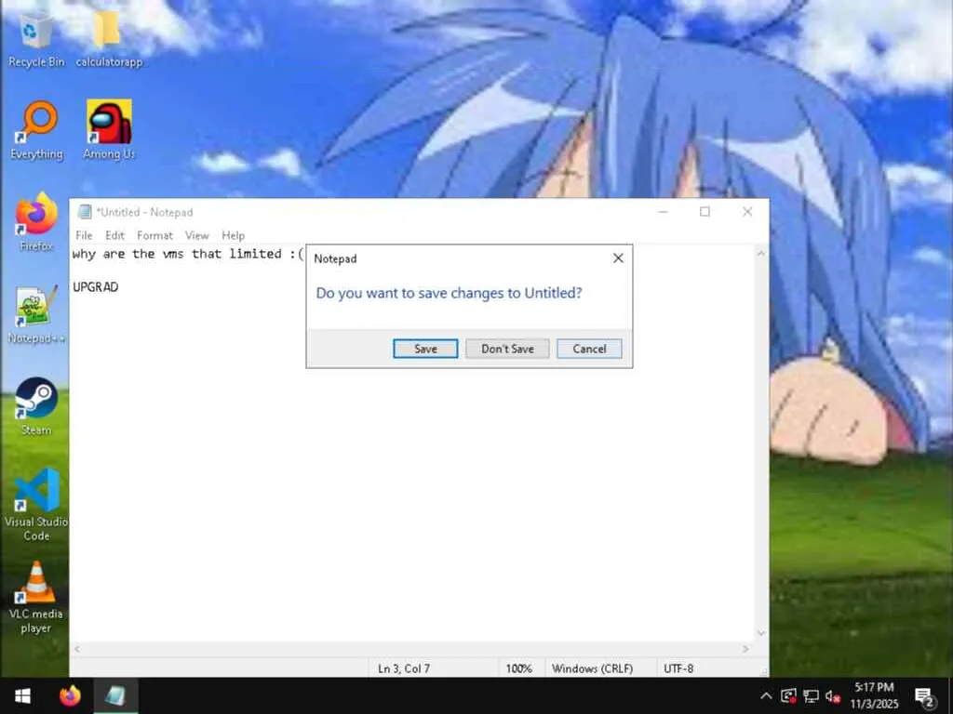Click Cancel in the save dialog
953x714 pixels.
click(589, 349)
